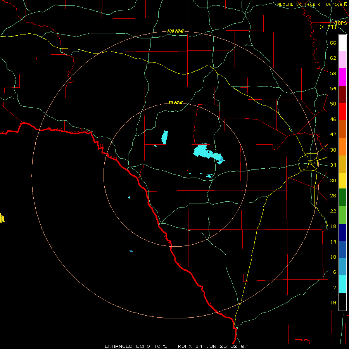349x349 pixels.
Task: Click the yellow fragment on the map's left edge
Action: pos(2,218)
